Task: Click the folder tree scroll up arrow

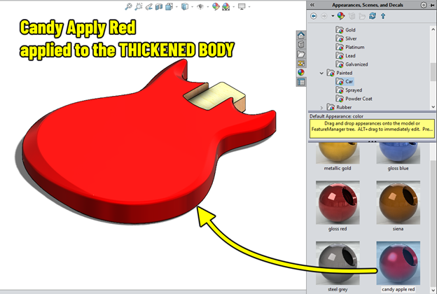Action: (433, 29)
